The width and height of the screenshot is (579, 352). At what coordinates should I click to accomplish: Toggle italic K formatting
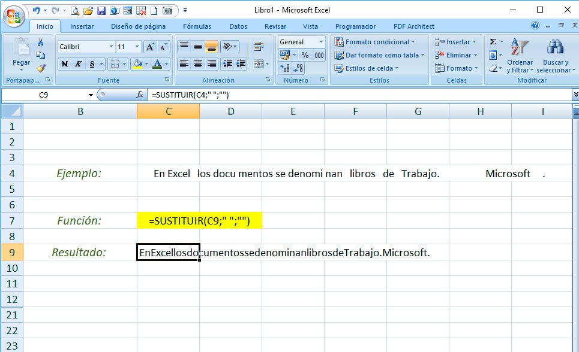[x=78, y=64]
